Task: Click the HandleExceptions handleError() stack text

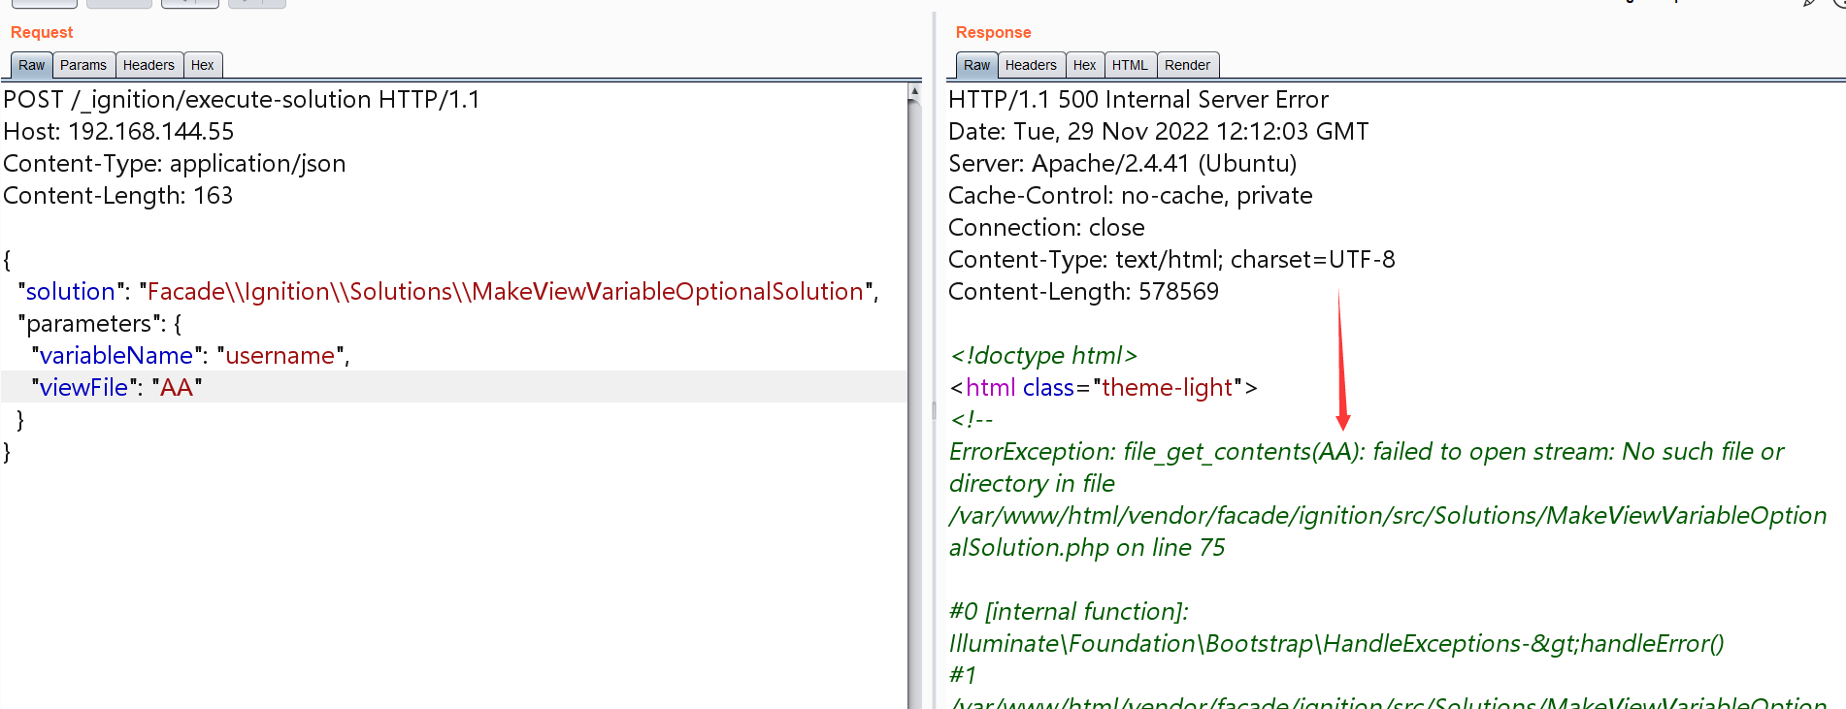Action: coord(1336,644)
